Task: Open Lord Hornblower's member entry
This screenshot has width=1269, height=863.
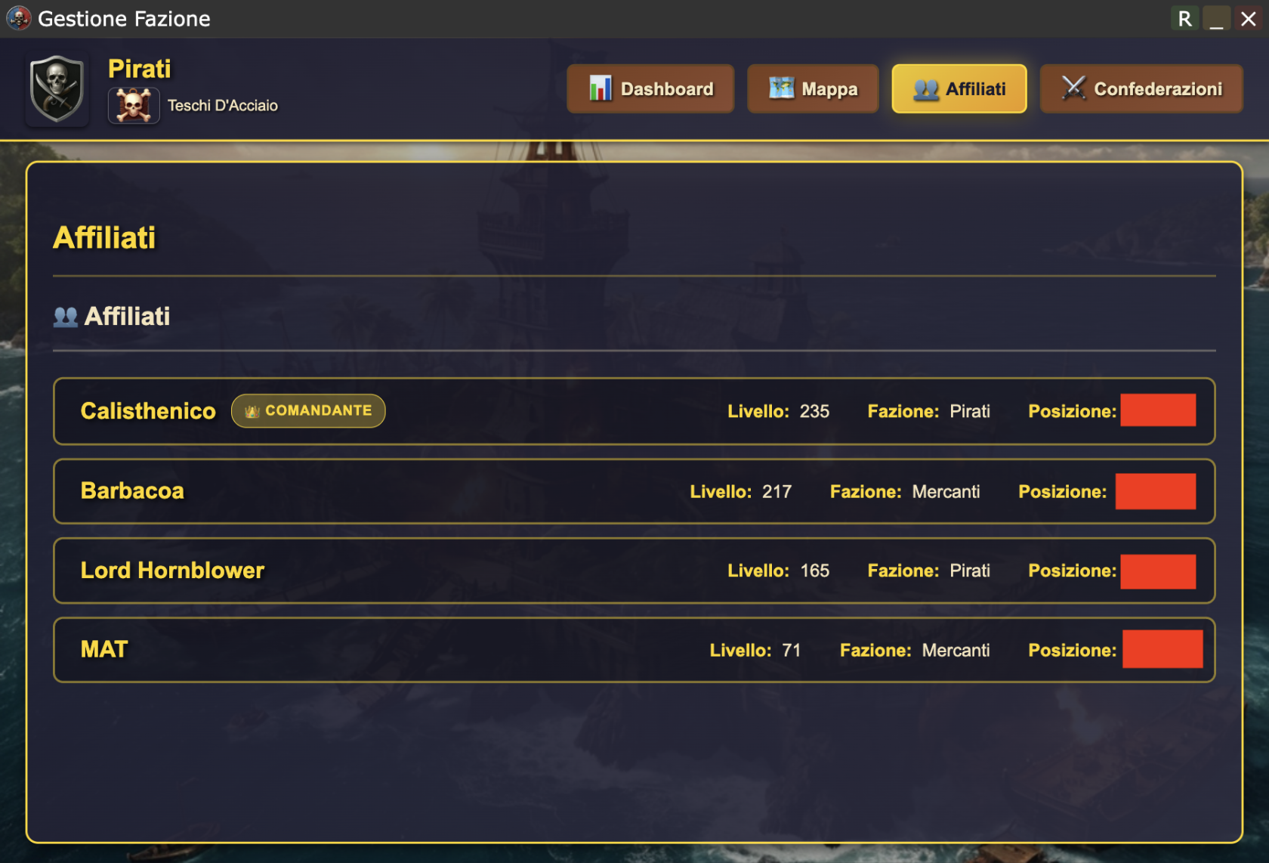Action: click(634, 571)
